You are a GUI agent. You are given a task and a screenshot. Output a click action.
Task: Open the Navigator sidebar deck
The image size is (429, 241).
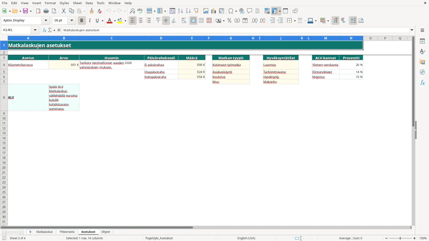pyautogui.click(x=422, y=72)
